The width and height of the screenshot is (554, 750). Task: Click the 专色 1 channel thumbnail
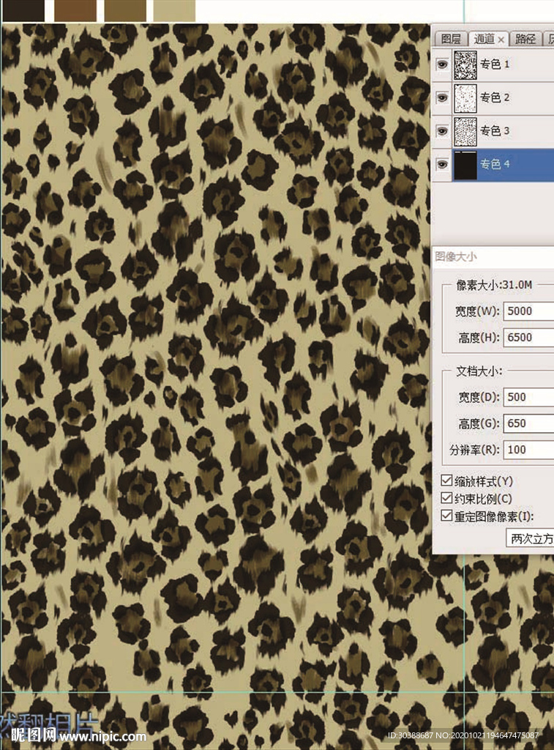[465, 65]
